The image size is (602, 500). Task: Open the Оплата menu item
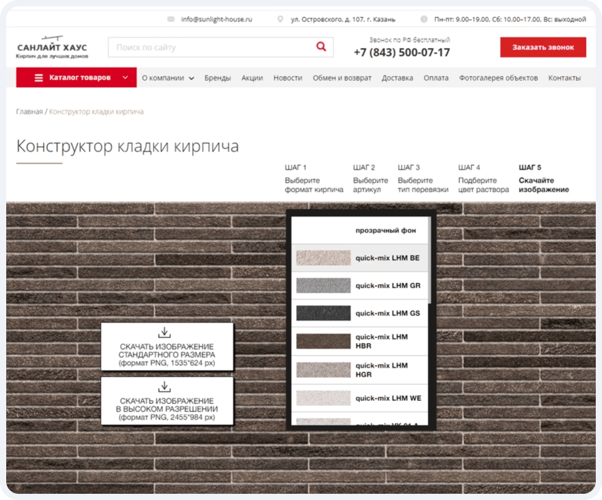(436, 78)
